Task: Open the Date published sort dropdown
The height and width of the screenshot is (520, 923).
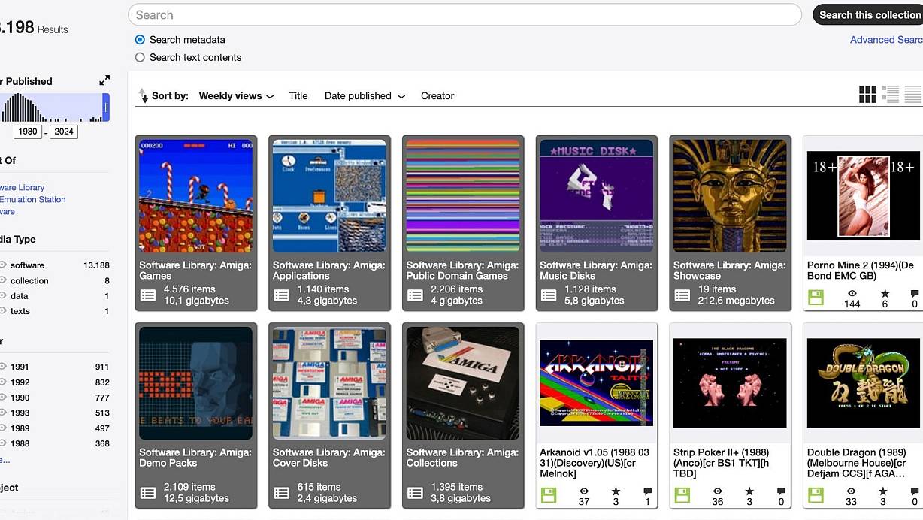Action: (x=365, y=96)
